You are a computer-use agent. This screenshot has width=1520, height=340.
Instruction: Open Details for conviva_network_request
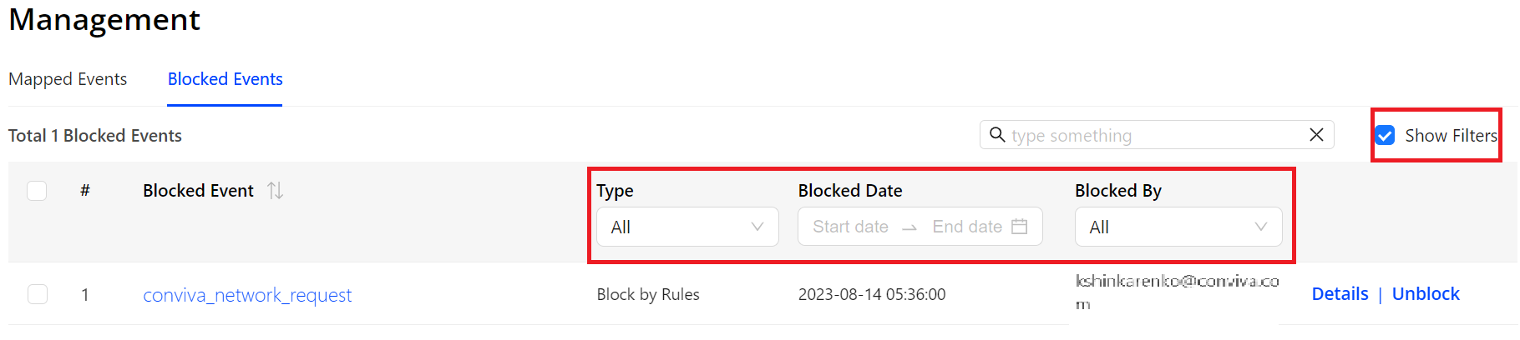coord(1340,294)
